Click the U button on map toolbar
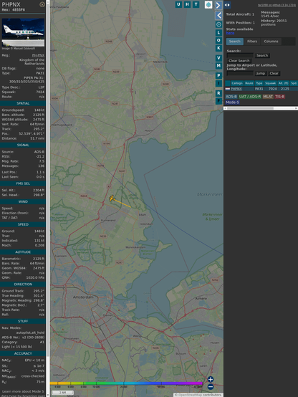 (178, 4)
